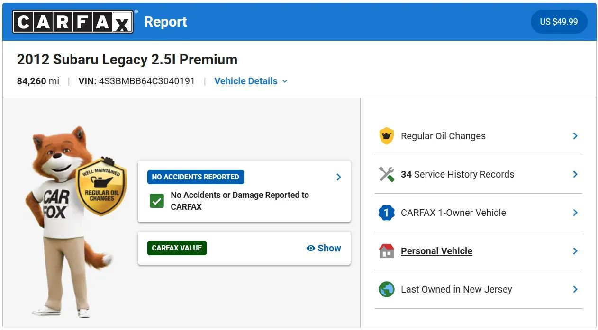Open CARFAX 1-Owner Vehicle row
The image size is (598, 330).
click(479, 213)
